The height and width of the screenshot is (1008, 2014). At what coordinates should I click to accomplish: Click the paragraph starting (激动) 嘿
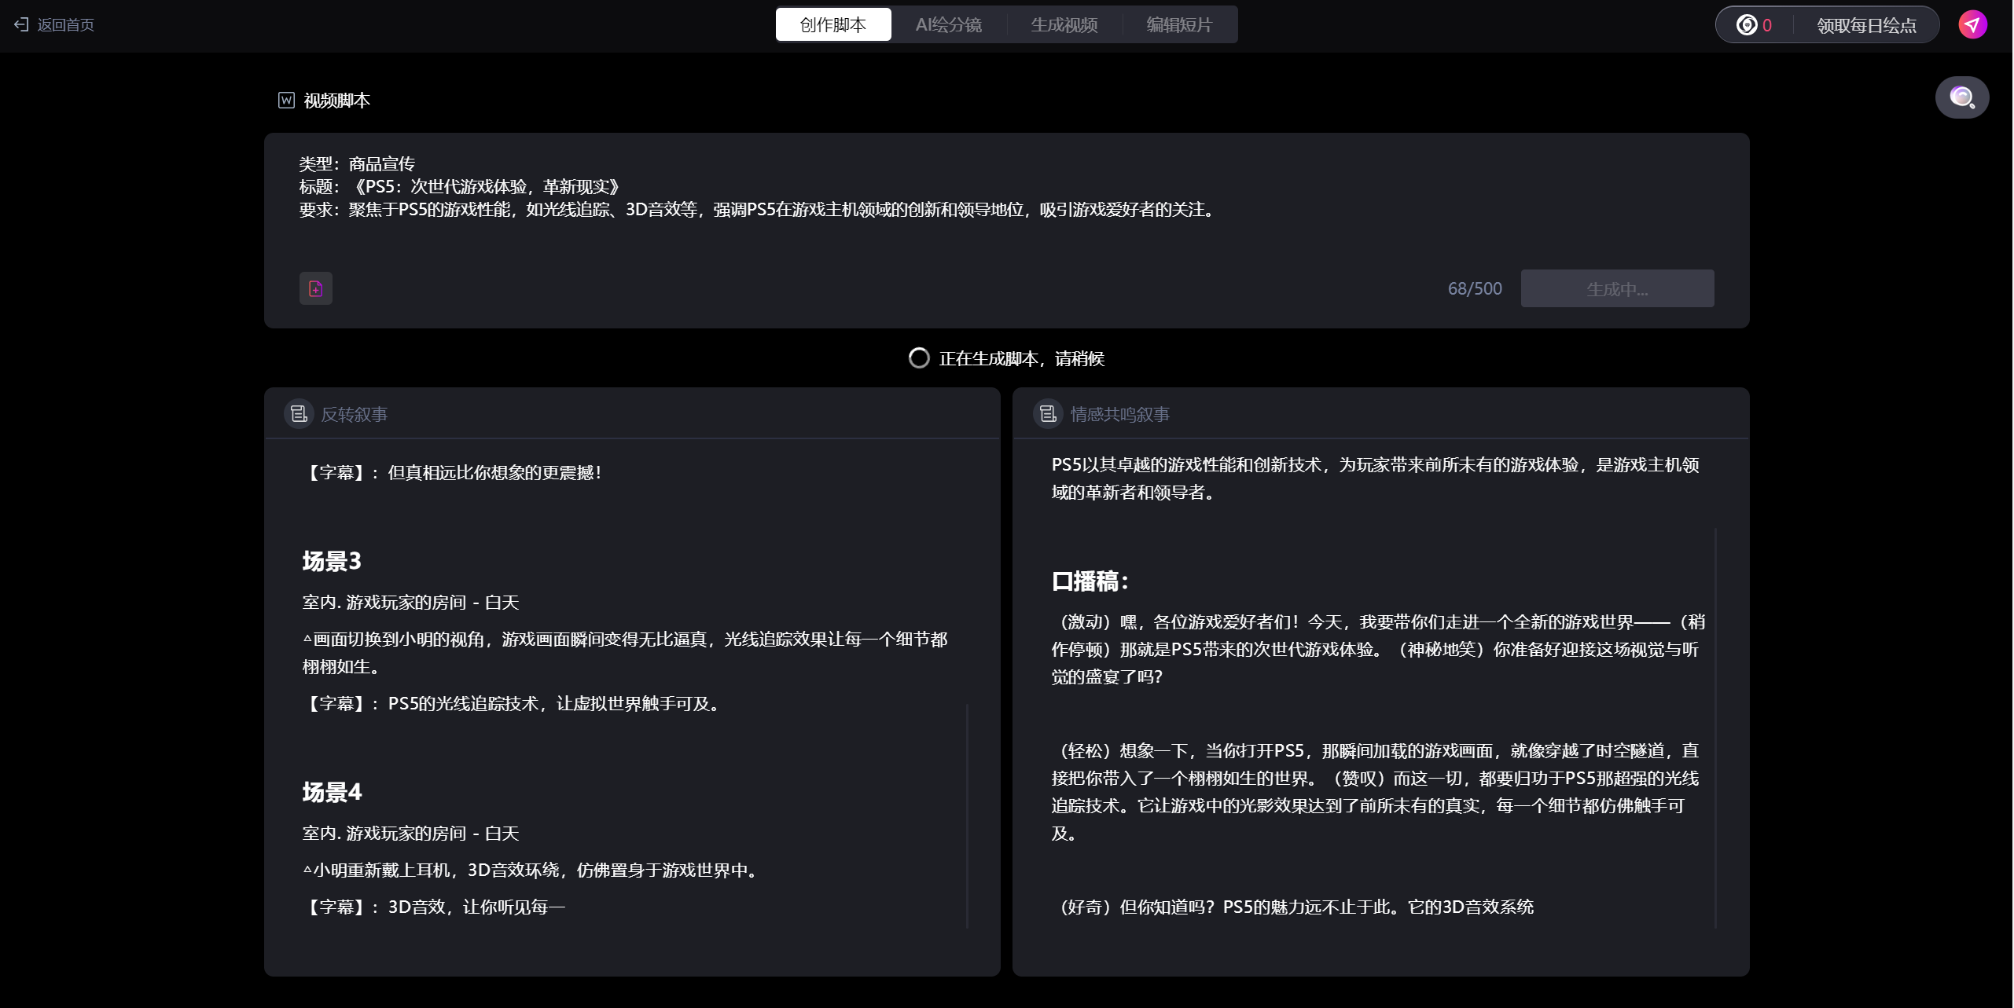click(x=1378, y=649)
